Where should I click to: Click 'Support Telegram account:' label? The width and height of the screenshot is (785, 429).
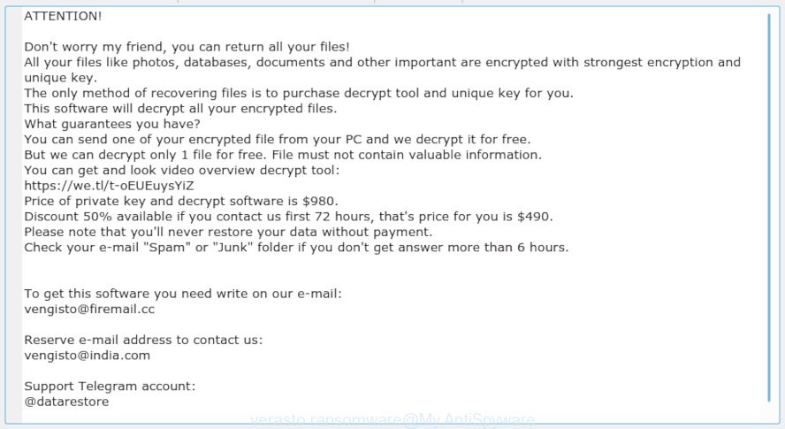110,387
